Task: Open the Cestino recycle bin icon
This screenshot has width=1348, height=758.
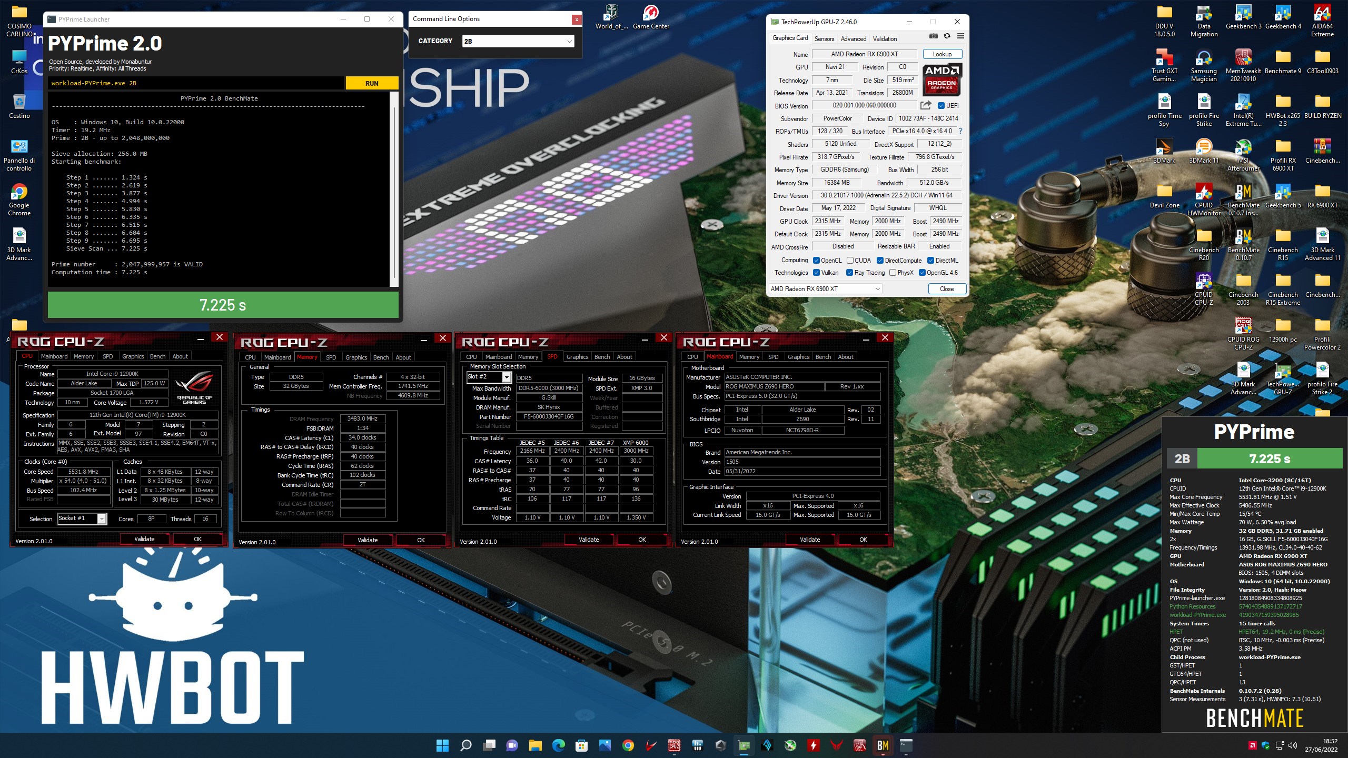Action: (19, 106)
